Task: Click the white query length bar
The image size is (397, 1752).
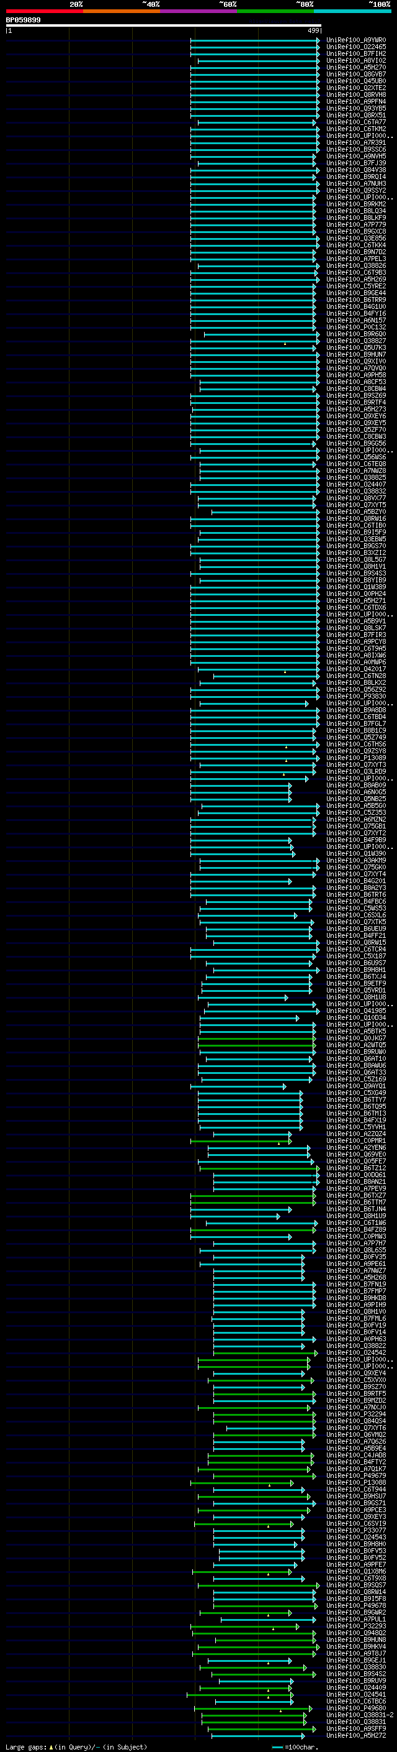Action: coord(164,25)
